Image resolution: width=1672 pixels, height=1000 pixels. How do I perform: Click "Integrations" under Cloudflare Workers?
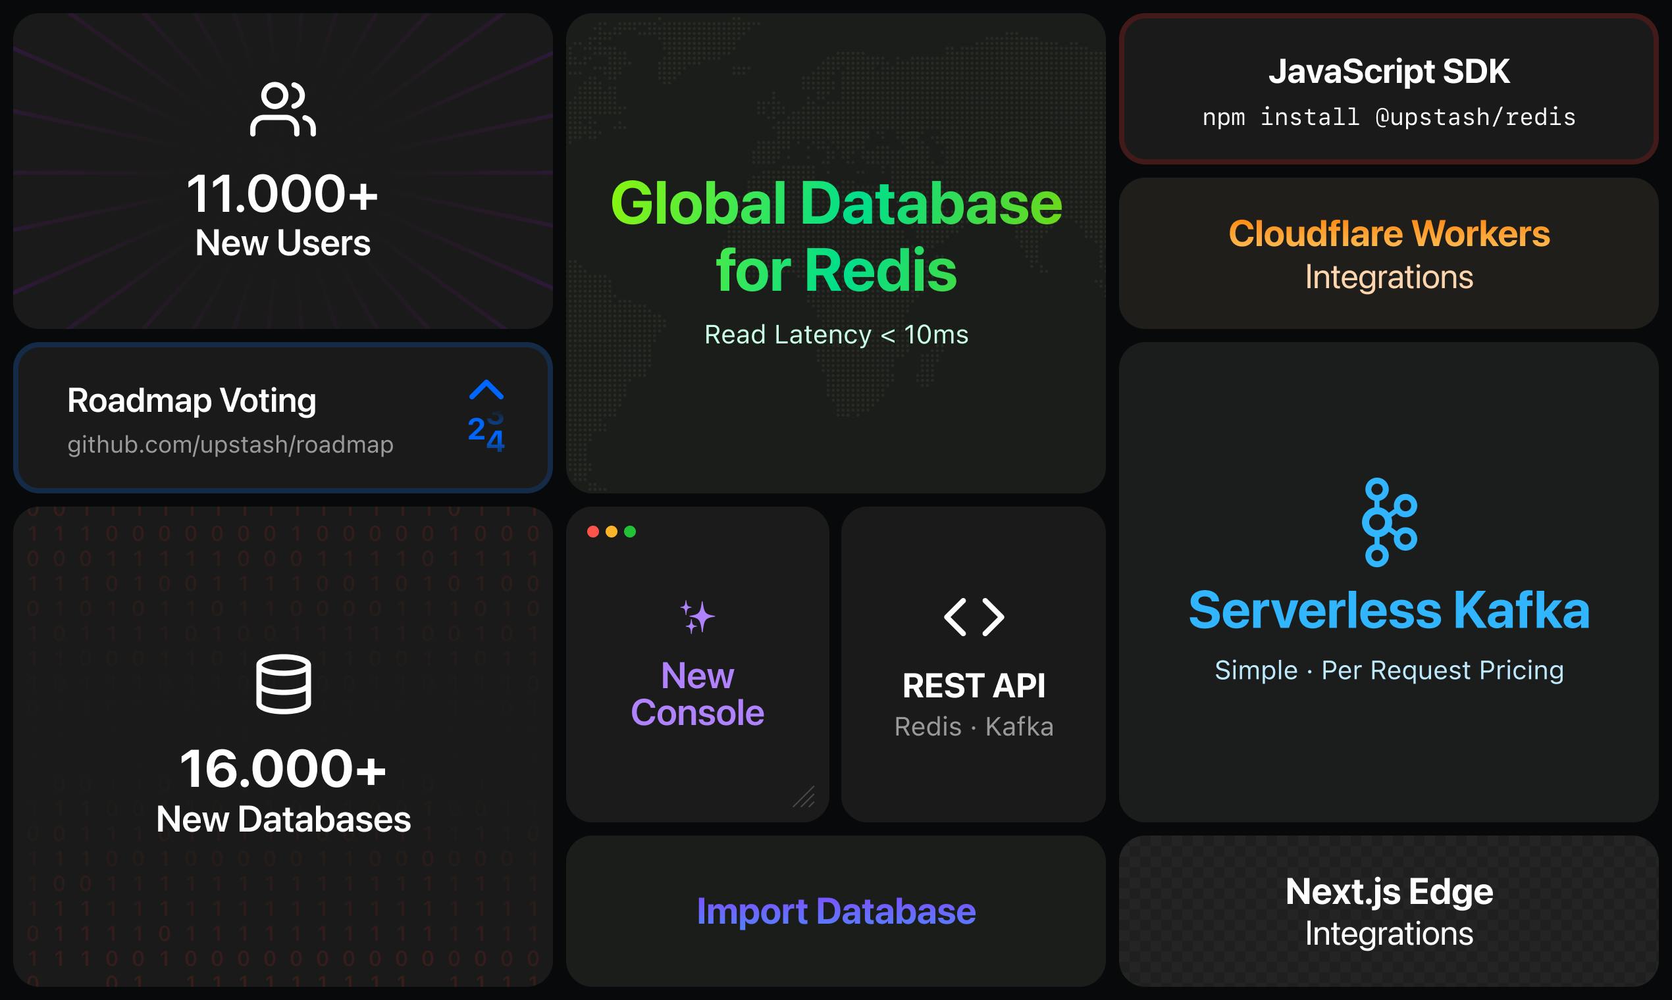click(x=1389, y=277)
